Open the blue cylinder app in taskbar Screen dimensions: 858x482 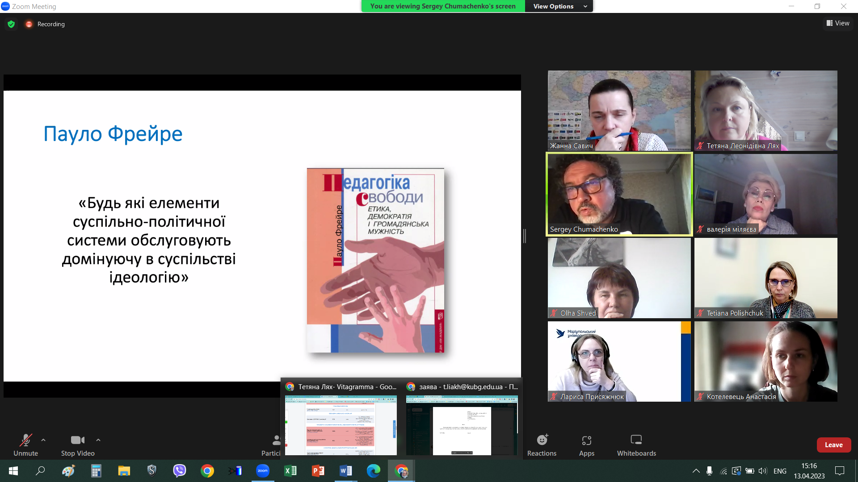click(235, 471)
